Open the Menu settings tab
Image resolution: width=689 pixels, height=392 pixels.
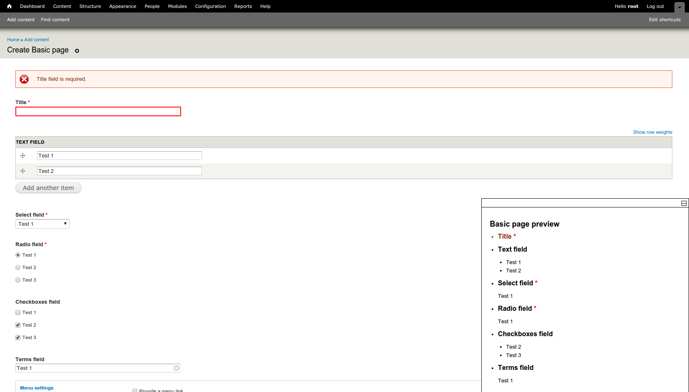click(37, 388)
